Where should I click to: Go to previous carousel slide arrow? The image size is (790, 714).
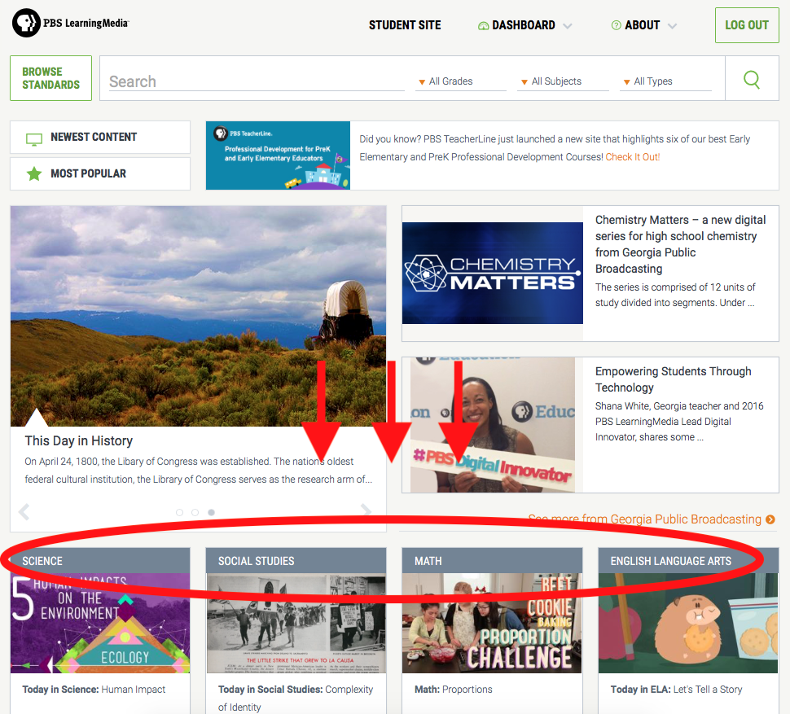(x=24, y=511)
